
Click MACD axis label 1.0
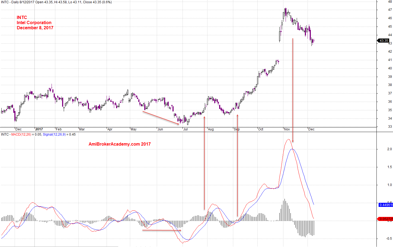[x=389, y=185]
